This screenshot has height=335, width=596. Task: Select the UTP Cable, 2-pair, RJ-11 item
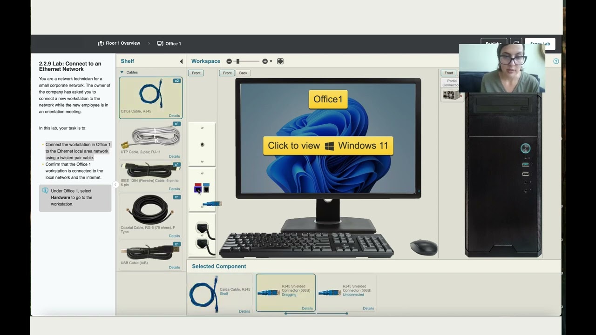(151, 140)
